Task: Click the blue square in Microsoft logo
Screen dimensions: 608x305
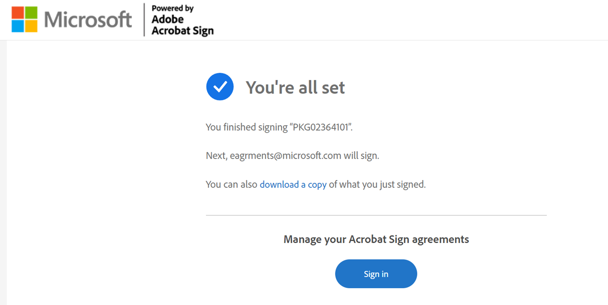Action: (x=18, y=26)
